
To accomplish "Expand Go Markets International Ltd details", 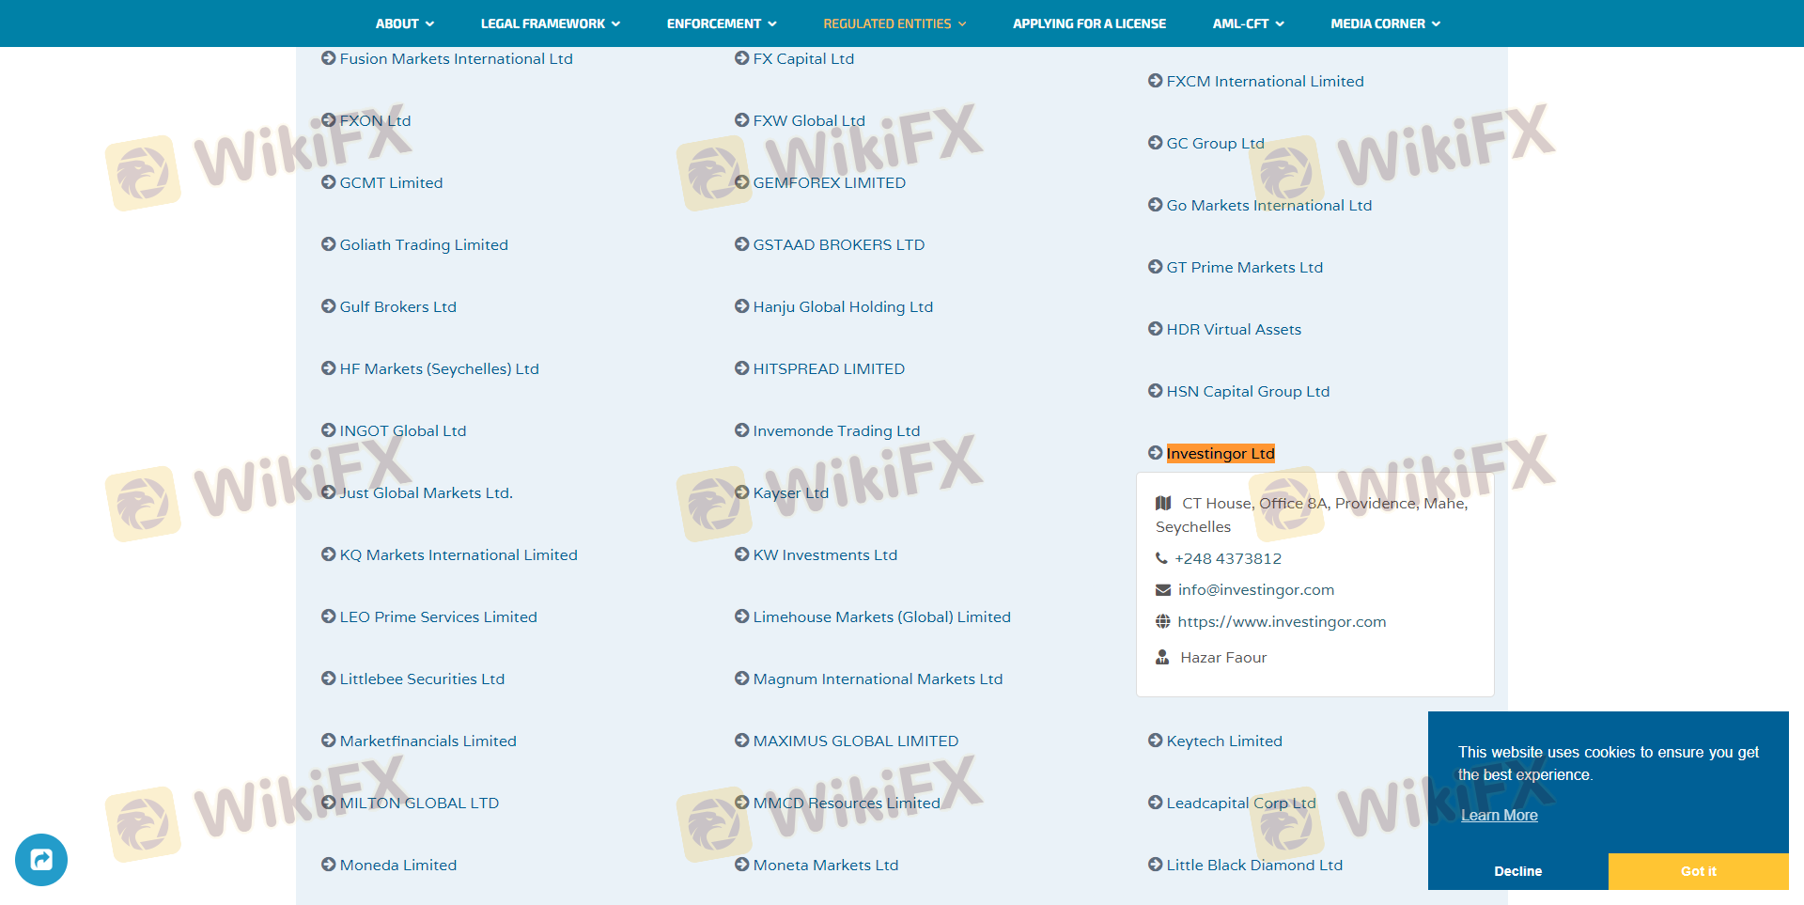I will tap(1268, 205).
